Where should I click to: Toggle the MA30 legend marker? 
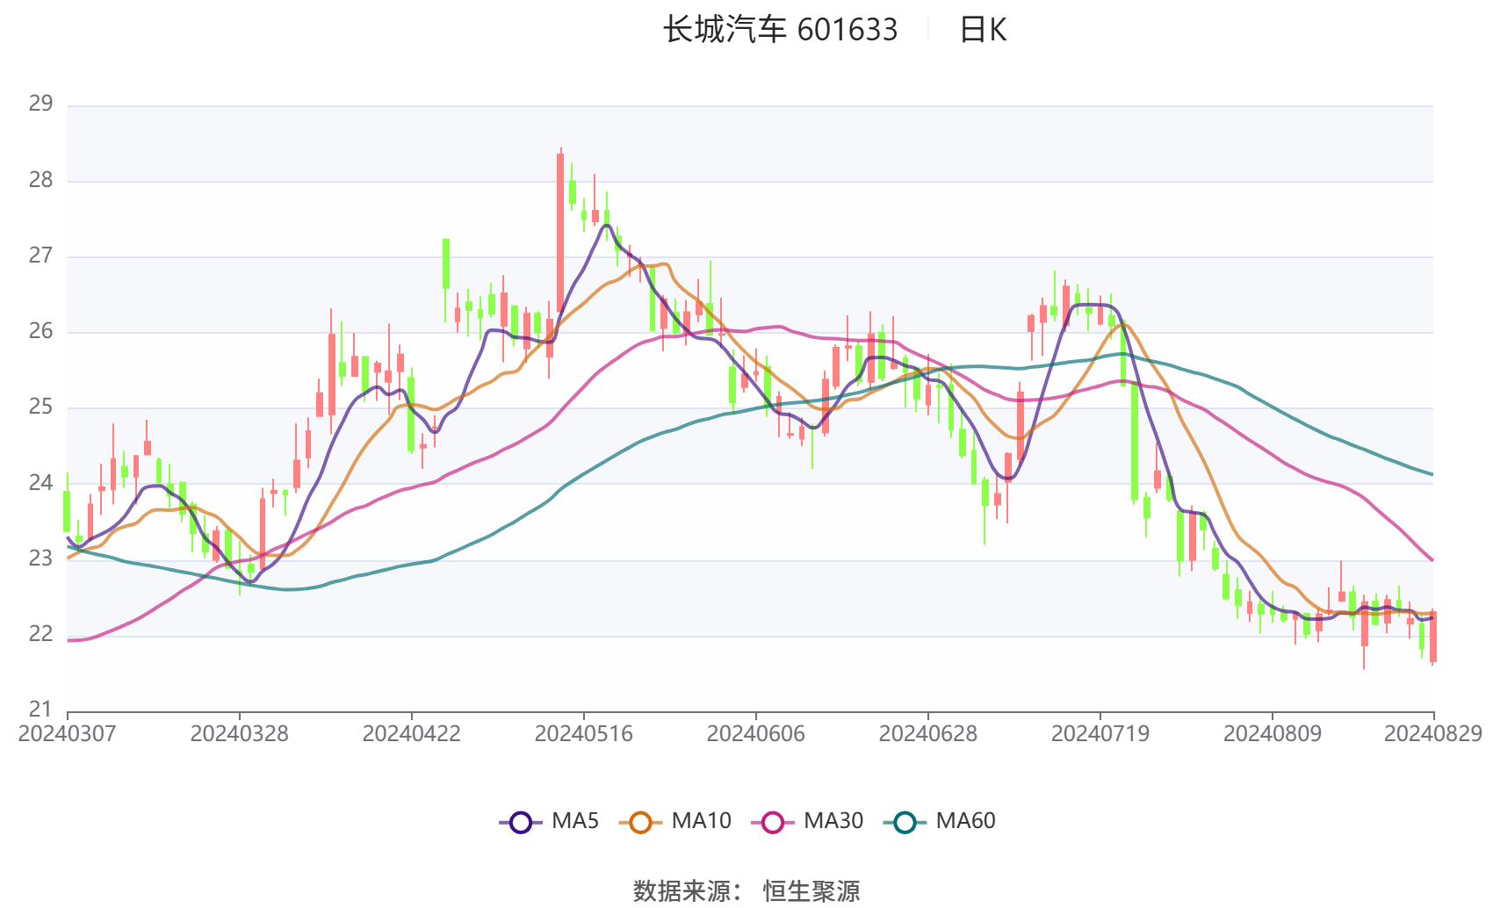(773, 822)
